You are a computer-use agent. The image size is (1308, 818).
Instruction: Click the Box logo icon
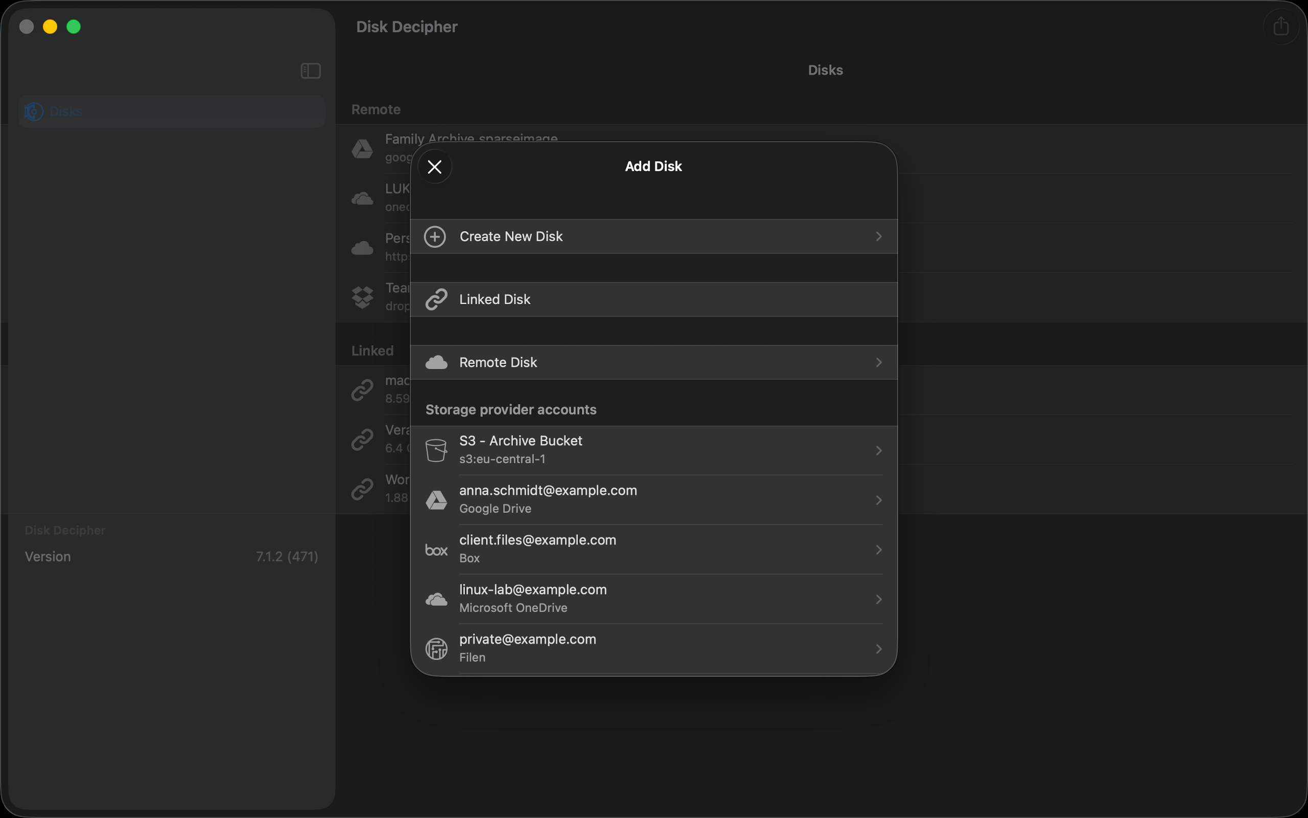[436, 550]
